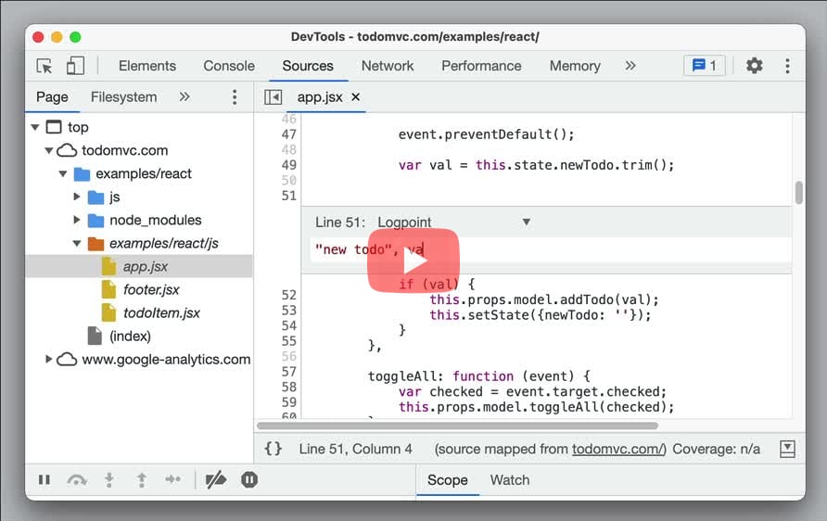Set a breakpoint on line number 47
This screenshot has height=521, width=827.
coord(288,133)
